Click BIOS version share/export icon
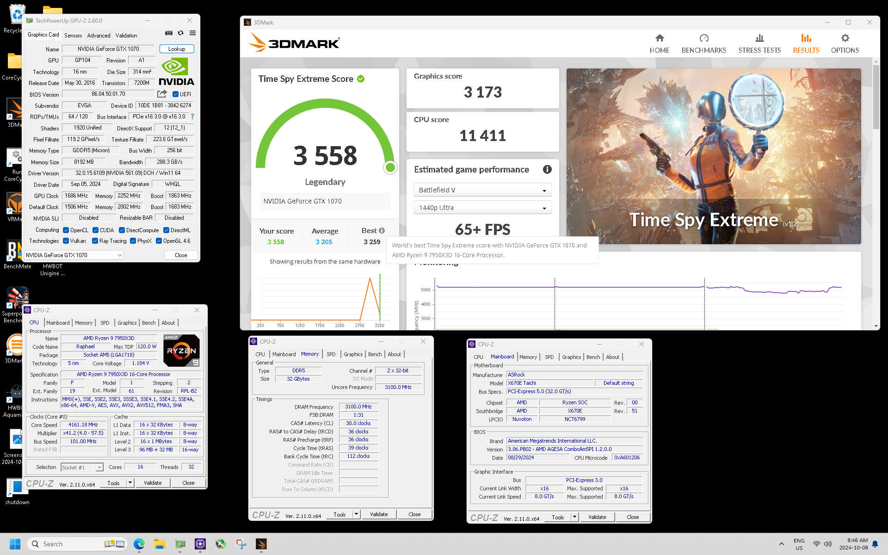This screenshot has width=888, height=555. point(162,94)
